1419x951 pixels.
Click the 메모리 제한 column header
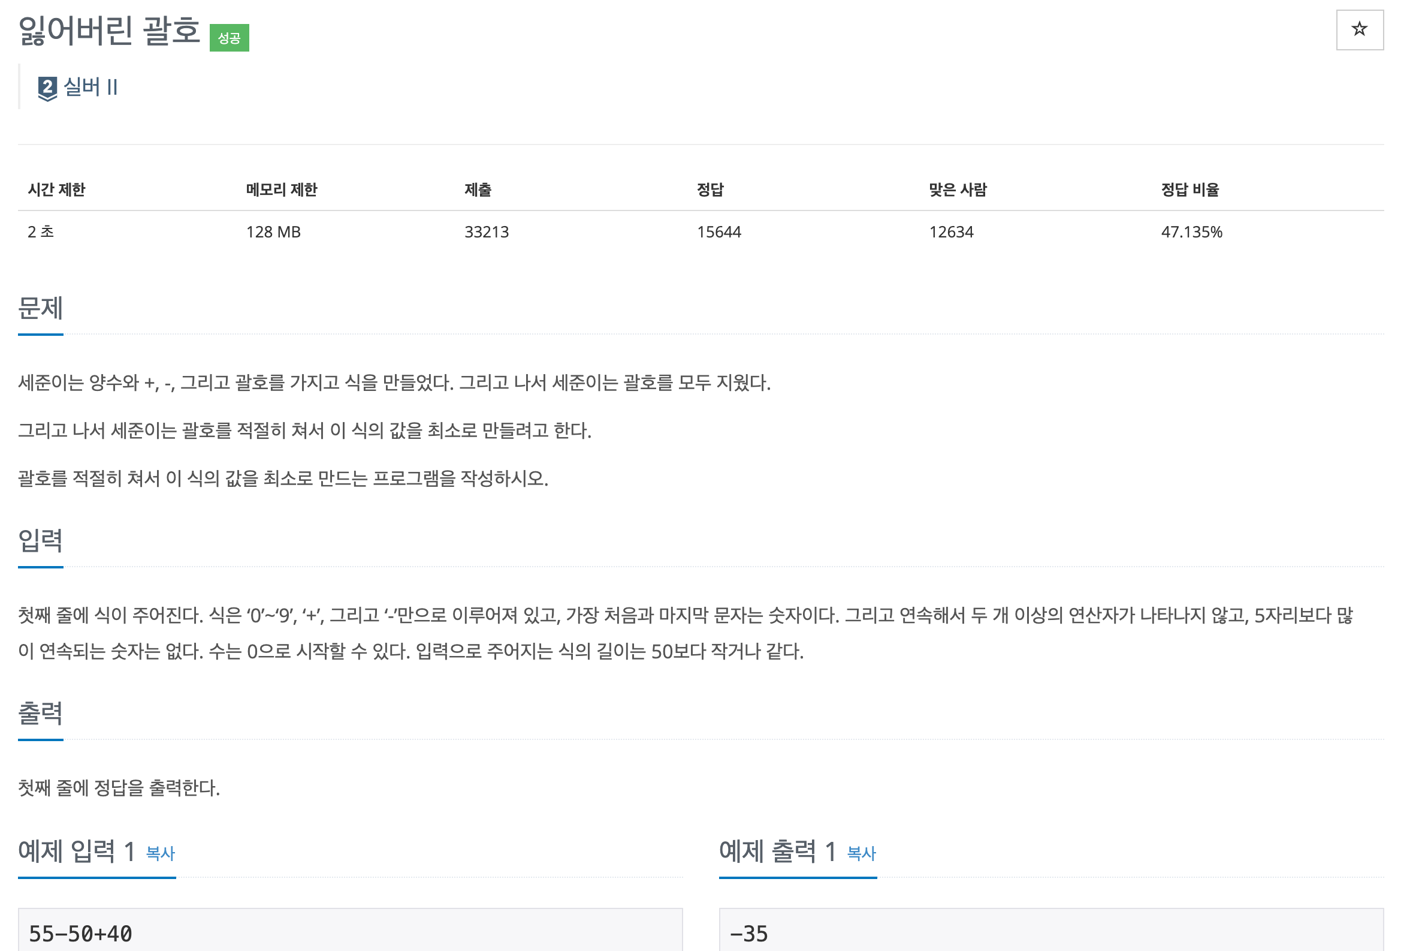281,190
